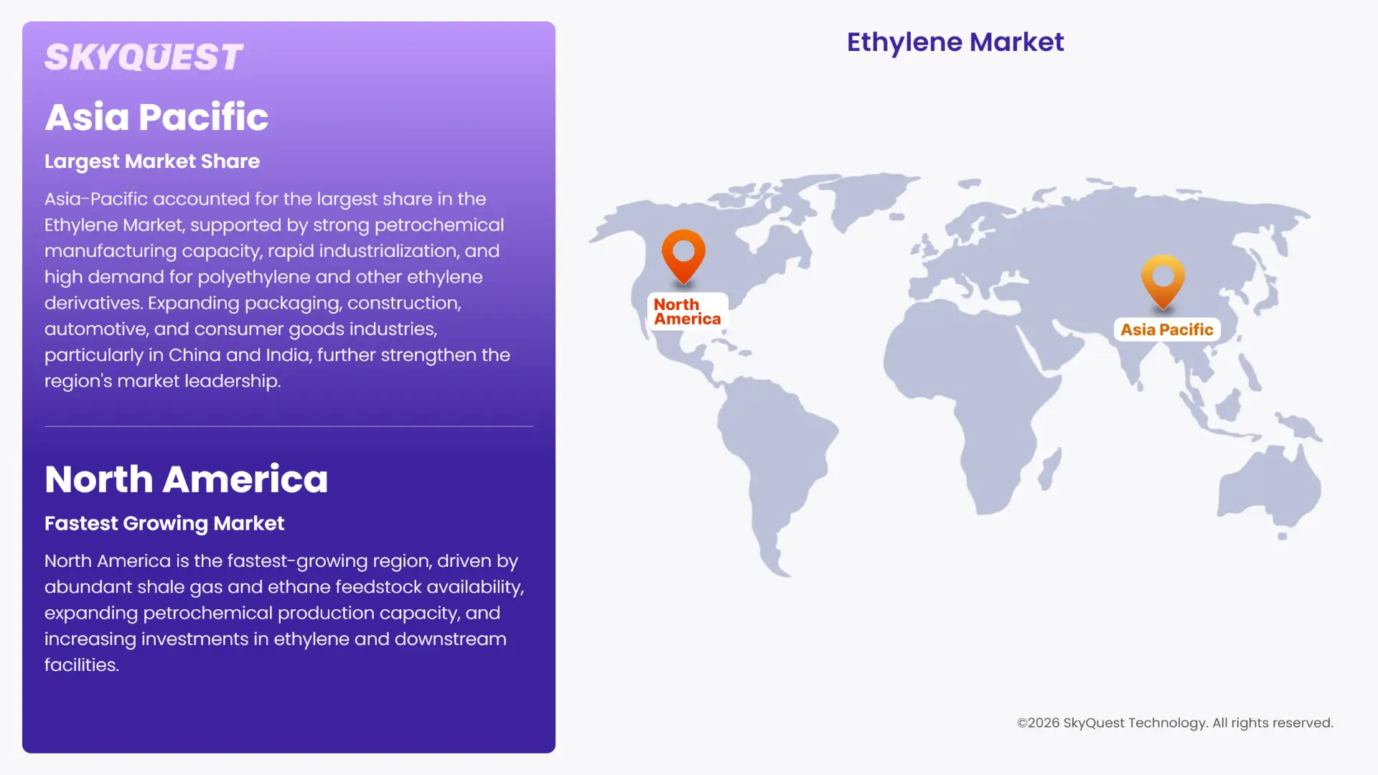This screenshot has height=775, width=1378.
Task: Click the Asia-Pacific description paragraph
Action: 278,290
